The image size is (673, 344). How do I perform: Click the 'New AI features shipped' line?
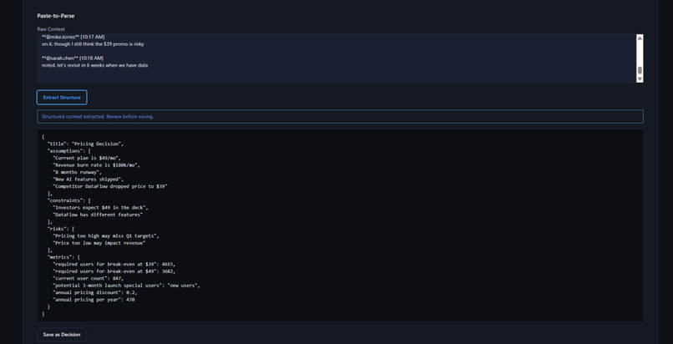pyautogui.click(x=89, y=180)
